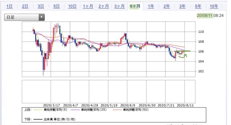
Task: Open the 5年 chart range
Action: [x=198, y=6]
